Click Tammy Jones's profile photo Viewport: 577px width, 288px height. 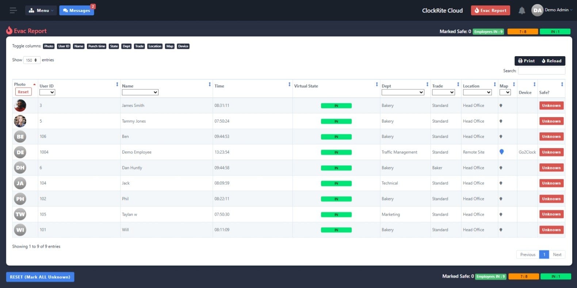point(20,121)
